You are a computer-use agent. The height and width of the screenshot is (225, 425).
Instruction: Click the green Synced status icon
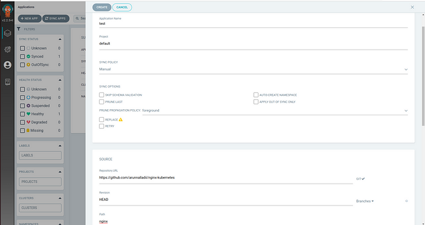[x=29, y=56]
